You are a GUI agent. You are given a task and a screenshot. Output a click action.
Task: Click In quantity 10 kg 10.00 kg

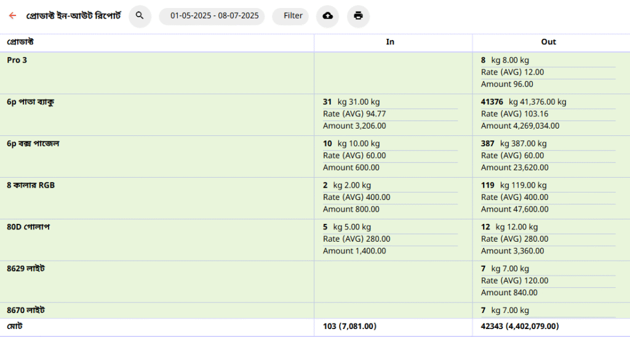(351, 144)
